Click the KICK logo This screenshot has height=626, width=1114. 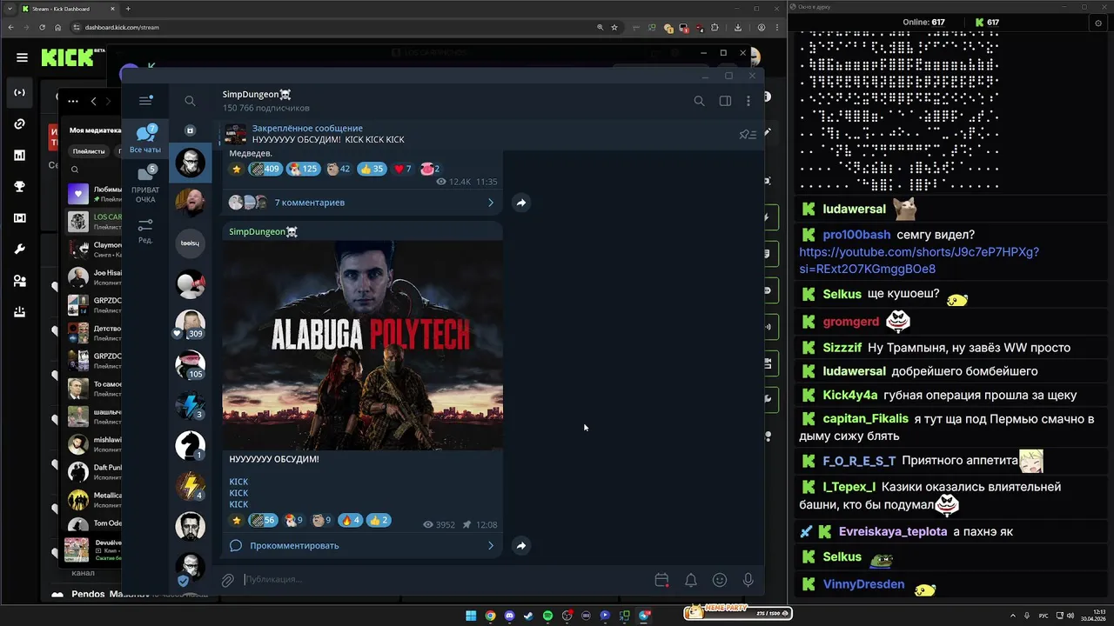coord(68,57)
